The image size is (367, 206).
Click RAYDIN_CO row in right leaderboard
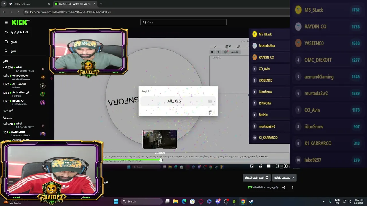point(328,27)
